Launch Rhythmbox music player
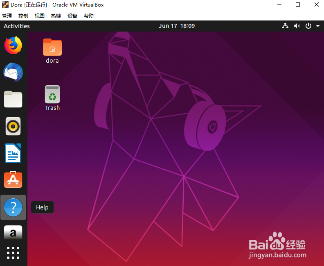The width and height of the screenshot is (324, 266). [x=13, y=126]
